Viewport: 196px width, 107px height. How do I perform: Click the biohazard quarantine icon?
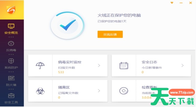pyautogui.click(x=40, y=91)
